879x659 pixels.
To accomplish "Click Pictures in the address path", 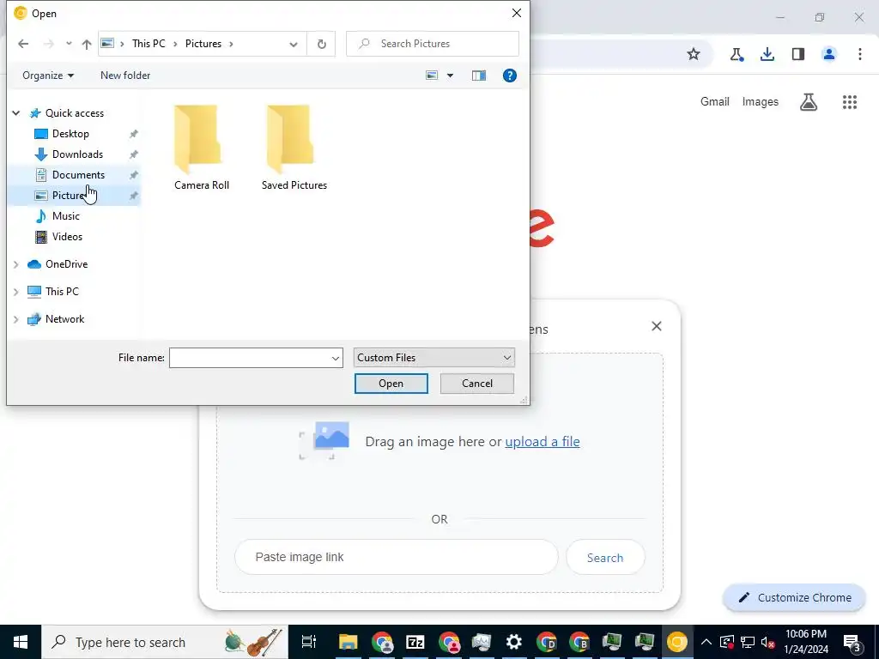I will (203, 44).
